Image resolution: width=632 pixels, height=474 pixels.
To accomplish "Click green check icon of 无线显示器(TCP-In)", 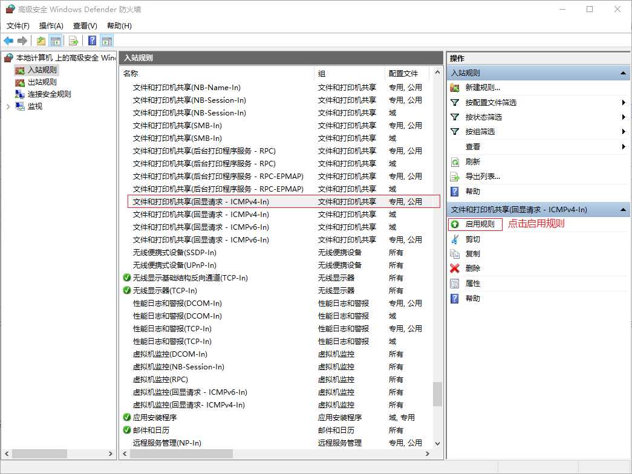I will click(126, 290).
